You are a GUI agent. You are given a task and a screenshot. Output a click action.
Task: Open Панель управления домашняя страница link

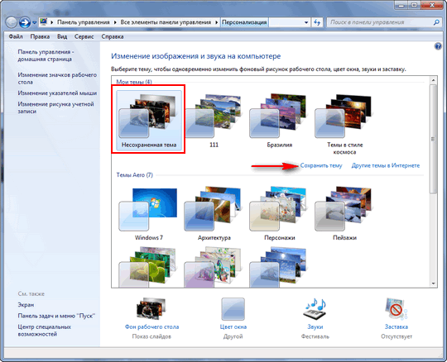(46, 55)
